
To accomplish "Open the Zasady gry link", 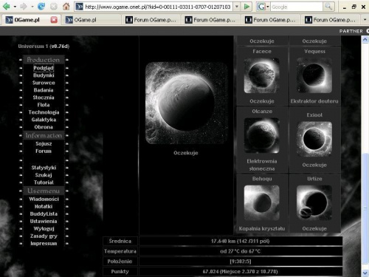I will (x=44, y=236).
